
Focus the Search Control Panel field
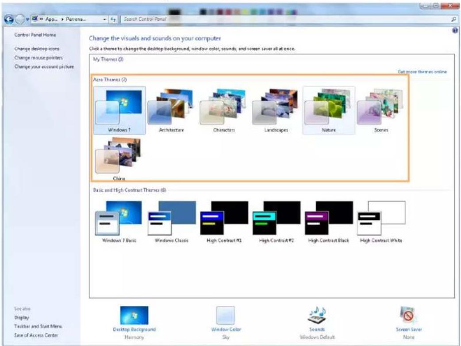pyautogui.click(x=285, y=19)
